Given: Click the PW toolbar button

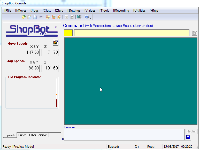Looking at the screenshot, I should tap(40, 17).
